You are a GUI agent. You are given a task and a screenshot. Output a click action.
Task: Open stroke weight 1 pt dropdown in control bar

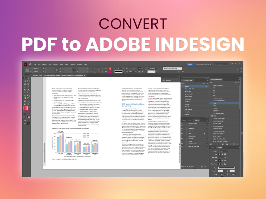123,68
